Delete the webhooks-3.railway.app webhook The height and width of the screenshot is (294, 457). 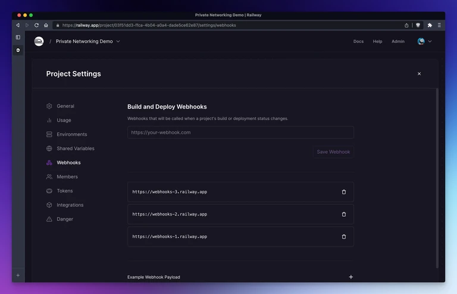(x=343, y=192)
